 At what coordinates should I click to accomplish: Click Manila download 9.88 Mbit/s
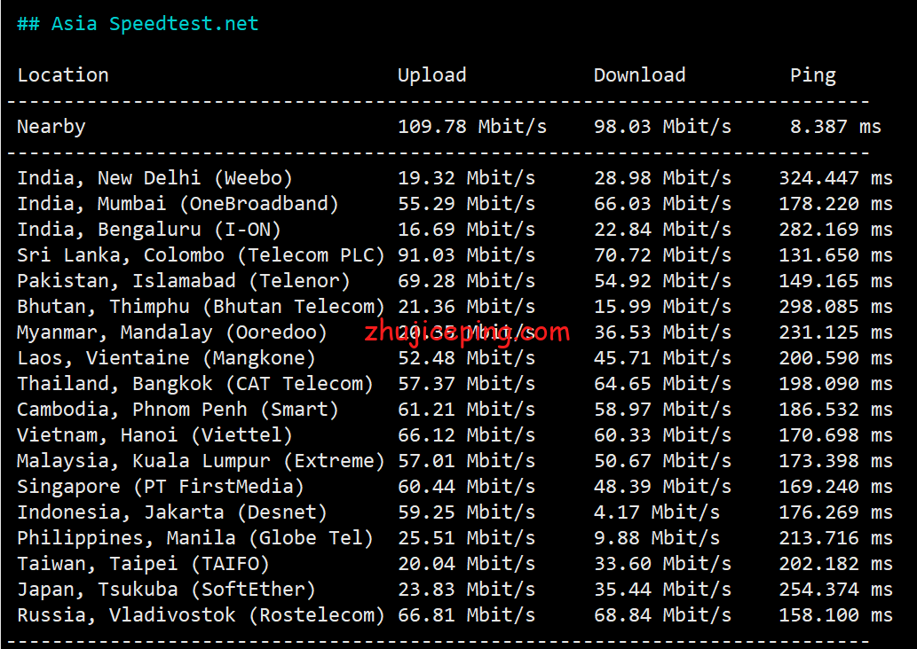coord(657,538)
